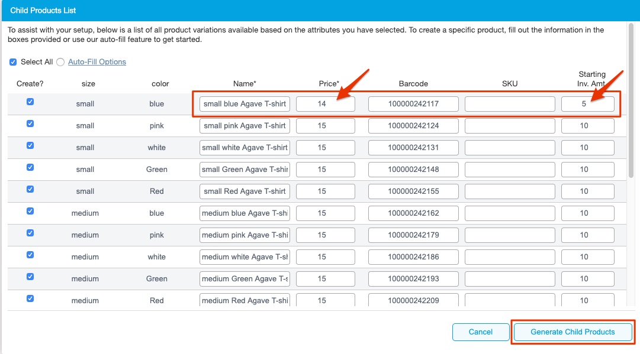Click the price field showing 14
Viewport: 640px width, 354px height.
tap(325, 104)
